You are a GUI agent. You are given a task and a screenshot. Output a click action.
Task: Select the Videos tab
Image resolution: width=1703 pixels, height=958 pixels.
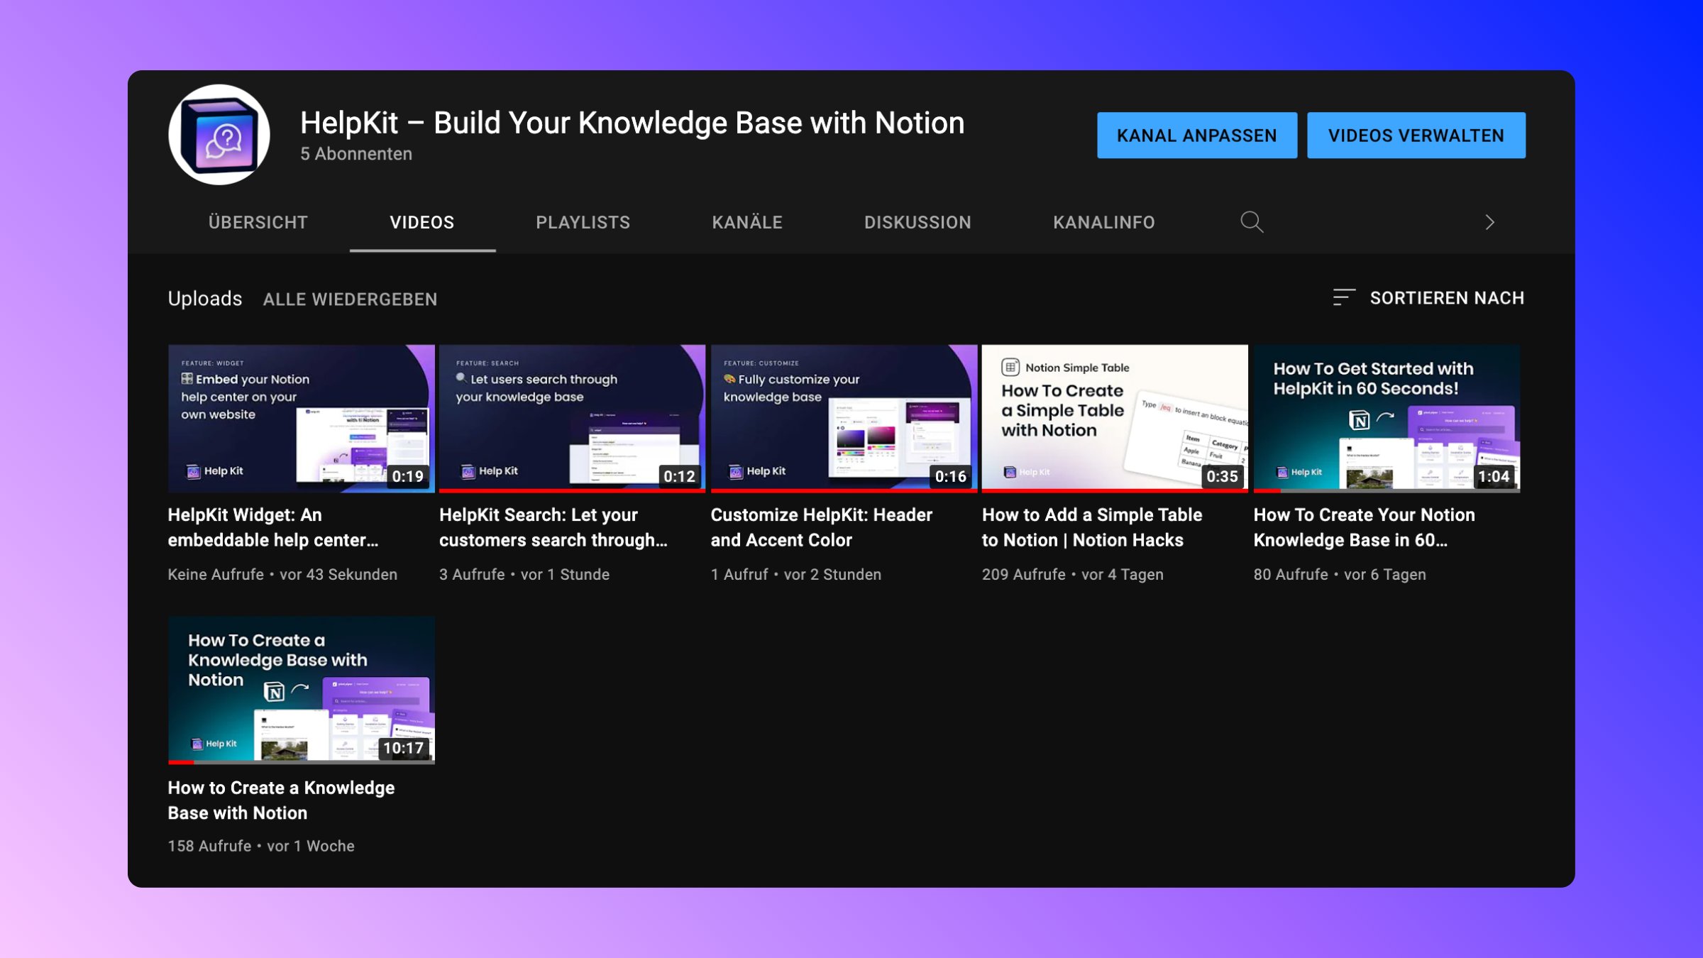422,222
